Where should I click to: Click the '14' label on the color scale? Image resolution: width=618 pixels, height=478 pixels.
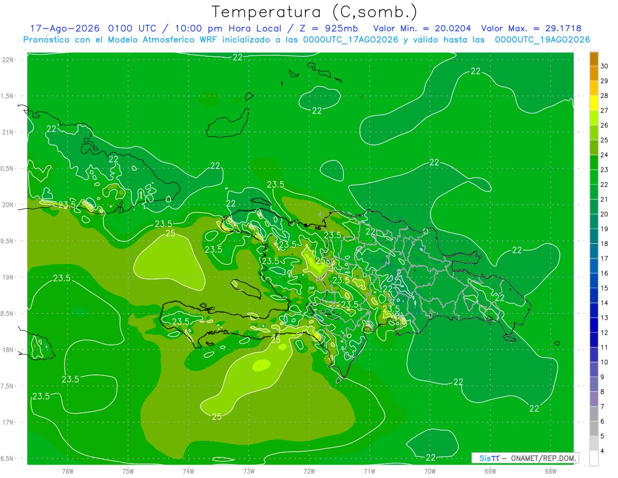click(606, 303)
